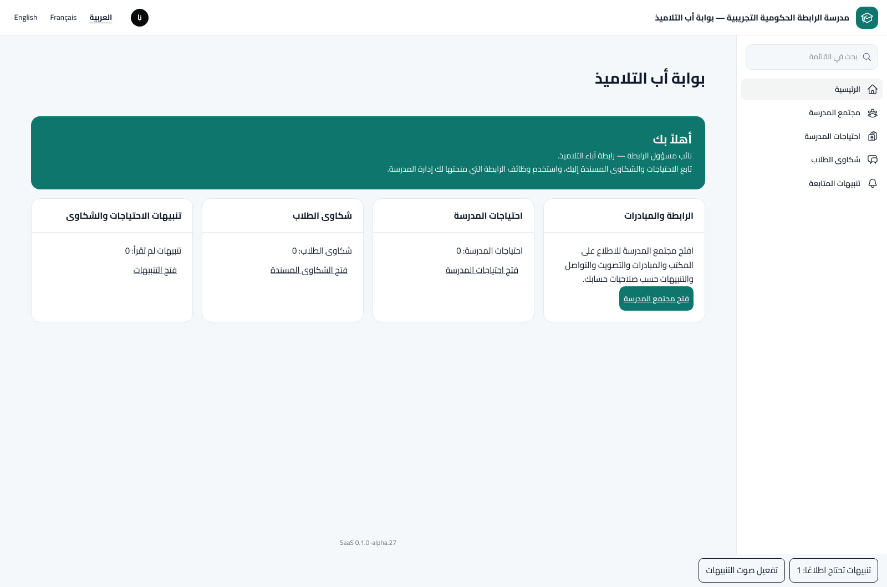Screen dimensions: 887x587
Task: Go to مجتمع المدرسة sidebar item
Action: coord(812,113)
